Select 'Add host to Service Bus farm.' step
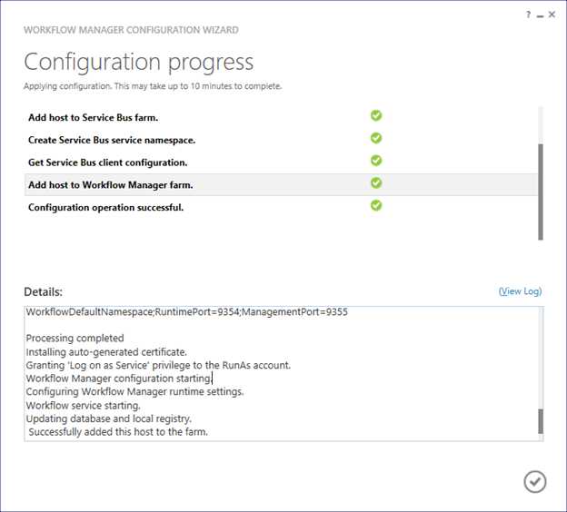 (281, 117)
